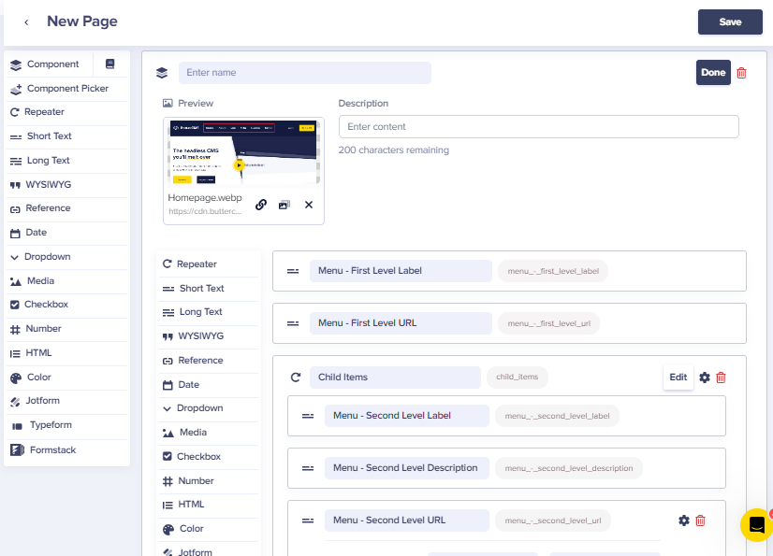Delete the component with the top trash icon
The image size is (773, 556).
(x=741, y=73)
